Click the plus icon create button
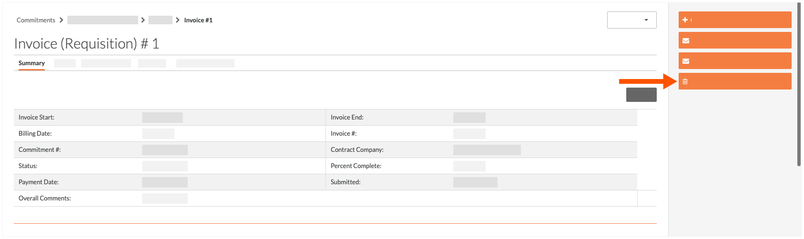This screenshot has width=804, height=239. pos(734,20)
